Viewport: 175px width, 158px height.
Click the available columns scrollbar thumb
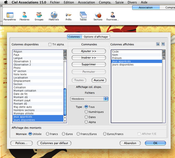pos(65,102)
